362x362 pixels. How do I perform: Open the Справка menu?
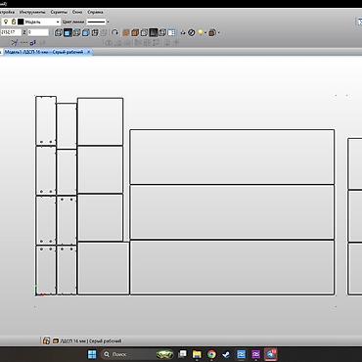coord(95,12)
